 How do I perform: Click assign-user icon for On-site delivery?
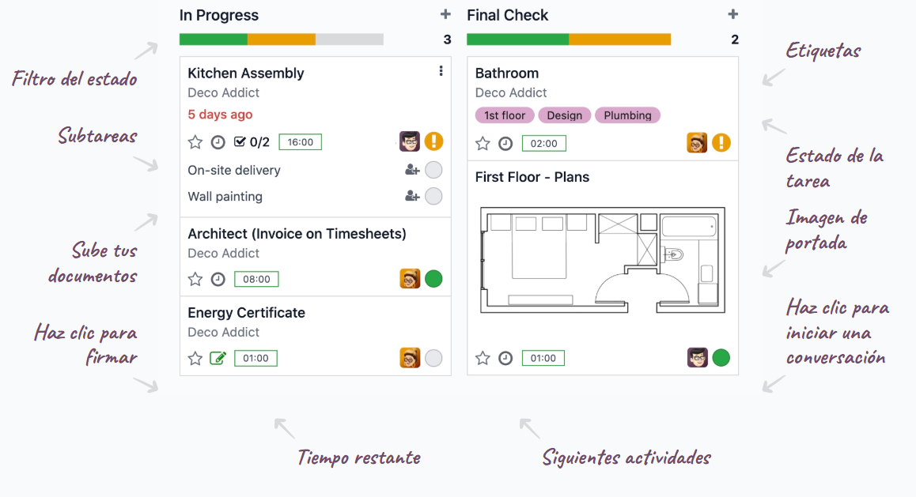pos(411,170)
